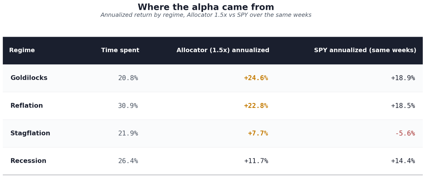Select the Allocator (1.5x) annualized header
Image resolution: width=426 pixels, height=177 pixels.
223,50
